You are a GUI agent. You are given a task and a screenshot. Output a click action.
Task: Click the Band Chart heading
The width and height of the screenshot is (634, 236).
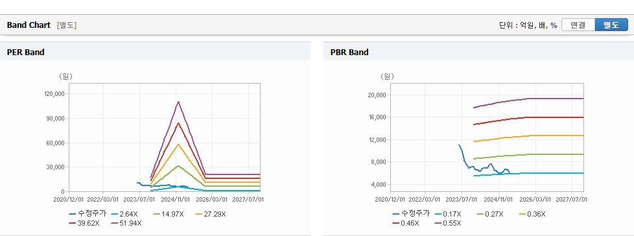point(29,25)
